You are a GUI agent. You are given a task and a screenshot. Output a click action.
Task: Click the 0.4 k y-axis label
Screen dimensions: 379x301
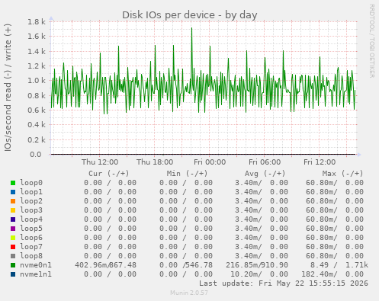37,125
